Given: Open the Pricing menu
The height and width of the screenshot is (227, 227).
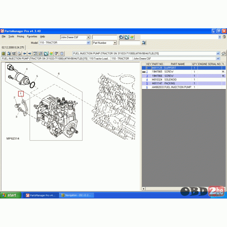Looking at the screenshot, I should tap(20, 36).
